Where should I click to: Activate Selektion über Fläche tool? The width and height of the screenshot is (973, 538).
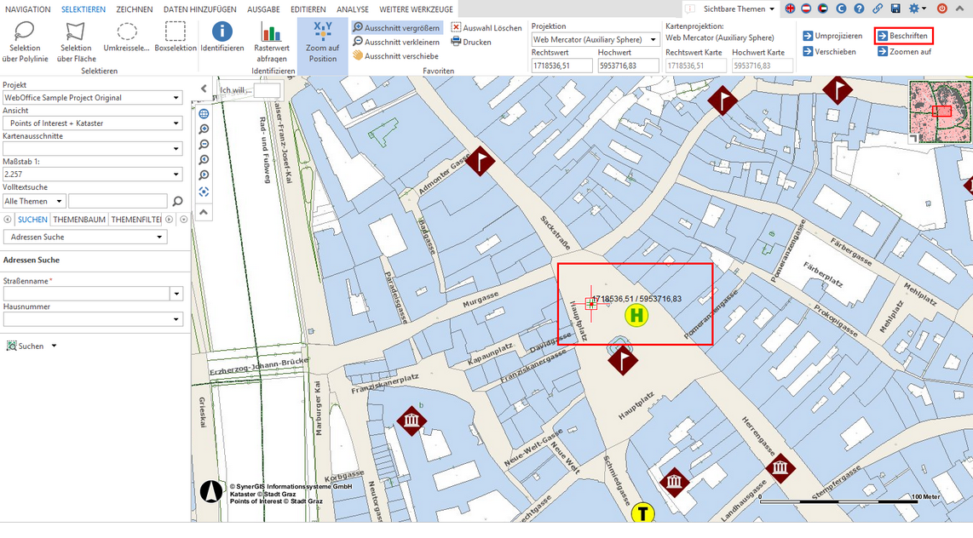(76, 42)
